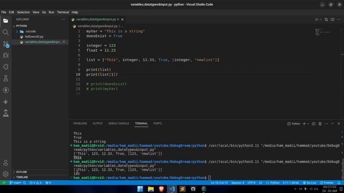
Task: Switch to the Problems tab
Action: coord(80,123)
